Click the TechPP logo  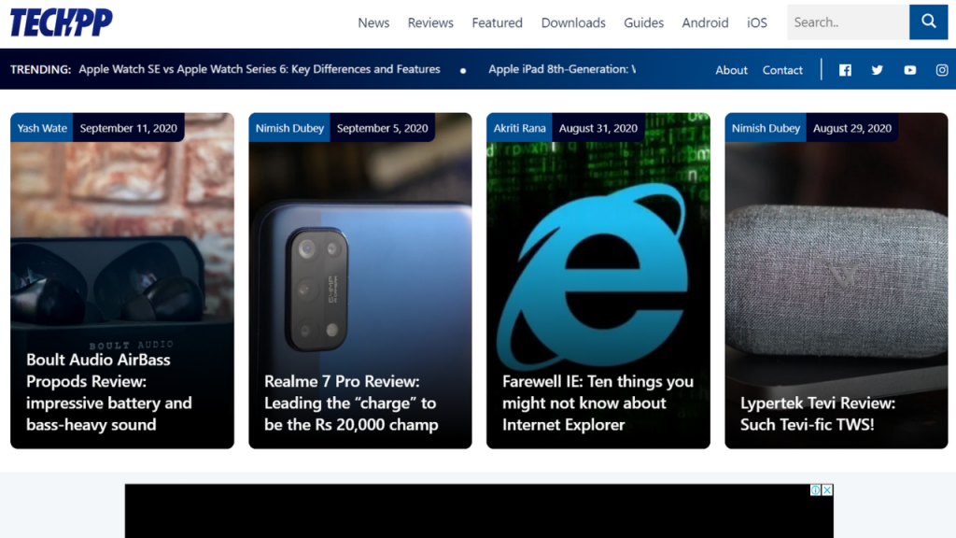point(61,22)
